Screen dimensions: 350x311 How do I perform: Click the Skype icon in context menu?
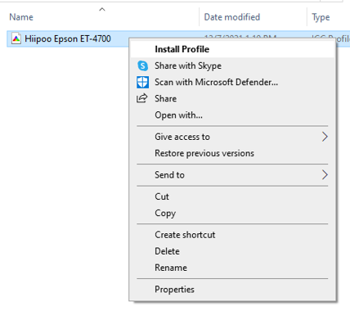click(142, 65)
